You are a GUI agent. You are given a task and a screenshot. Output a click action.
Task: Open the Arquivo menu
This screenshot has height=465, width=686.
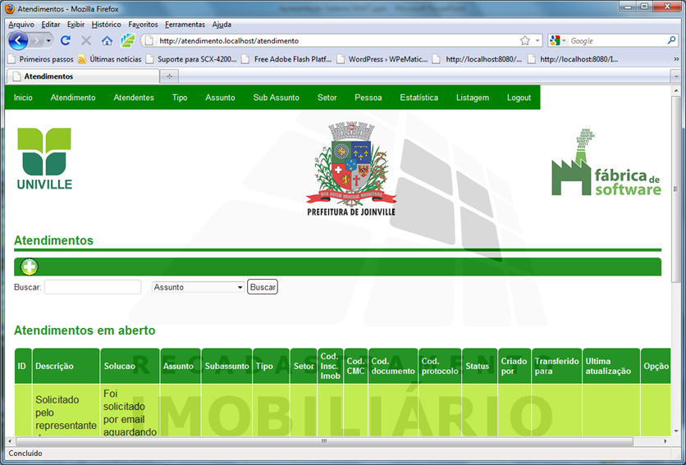21,25
